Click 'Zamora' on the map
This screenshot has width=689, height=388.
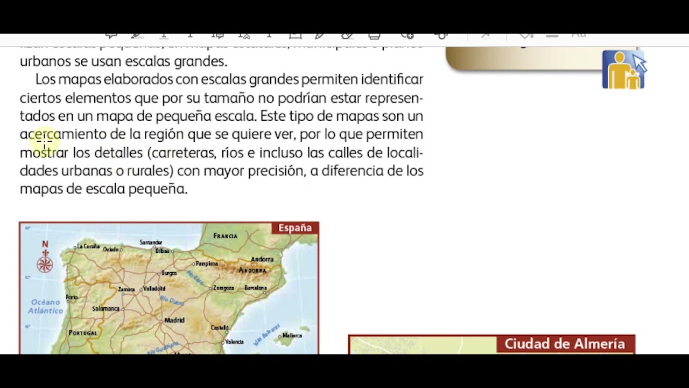click(x=126, y=289)
